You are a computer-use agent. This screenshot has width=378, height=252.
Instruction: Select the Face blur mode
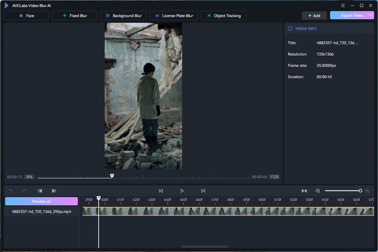(26, 16)
